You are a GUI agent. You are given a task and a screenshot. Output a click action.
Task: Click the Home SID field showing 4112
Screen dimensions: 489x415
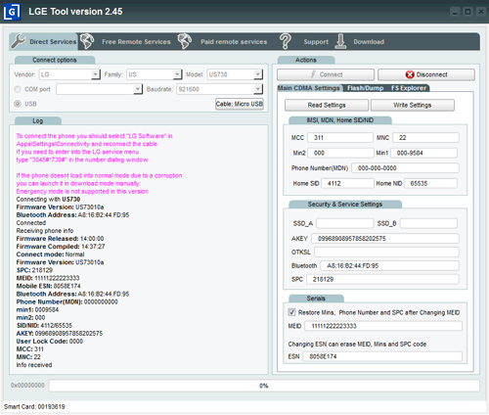pos(347,183)
